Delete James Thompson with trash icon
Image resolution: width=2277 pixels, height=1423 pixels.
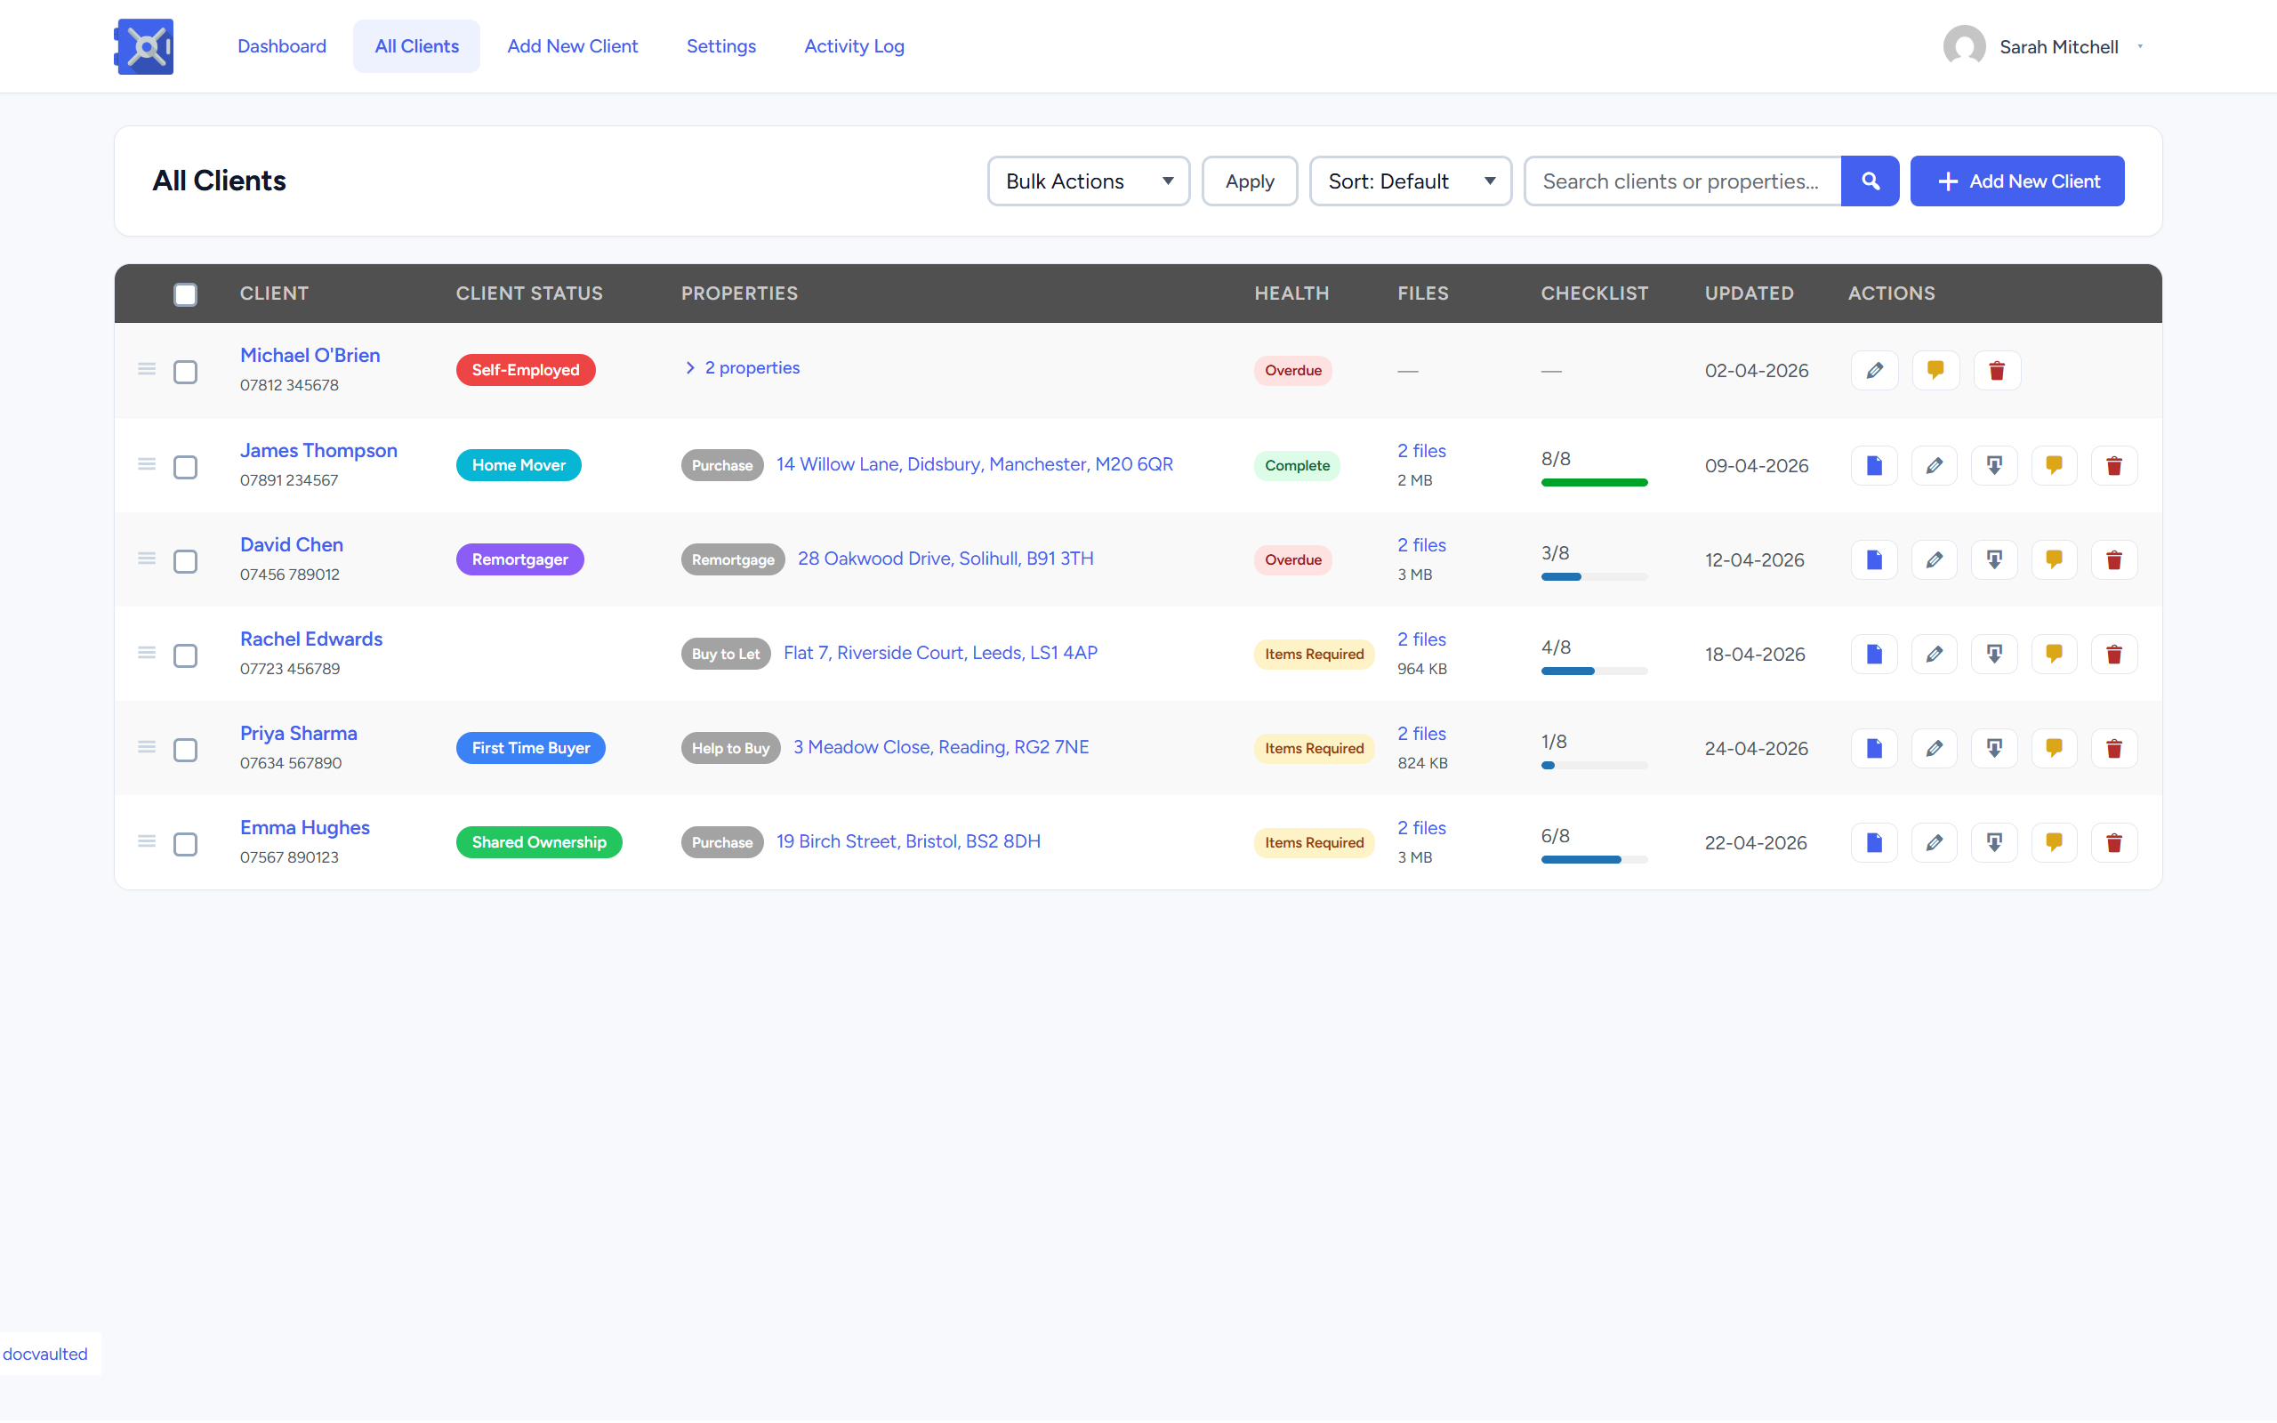(2114, 465)
